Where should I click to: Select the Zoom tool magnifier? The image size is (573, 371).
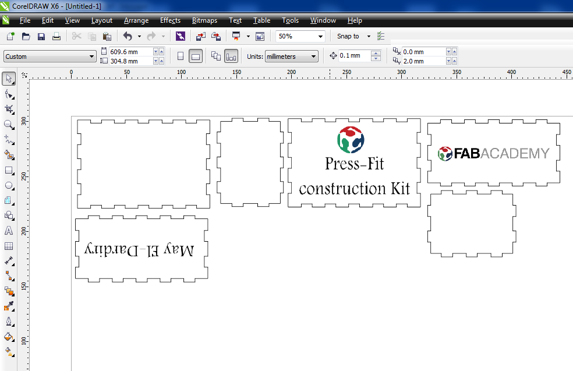pyautogui.click(x=9, y=125)
